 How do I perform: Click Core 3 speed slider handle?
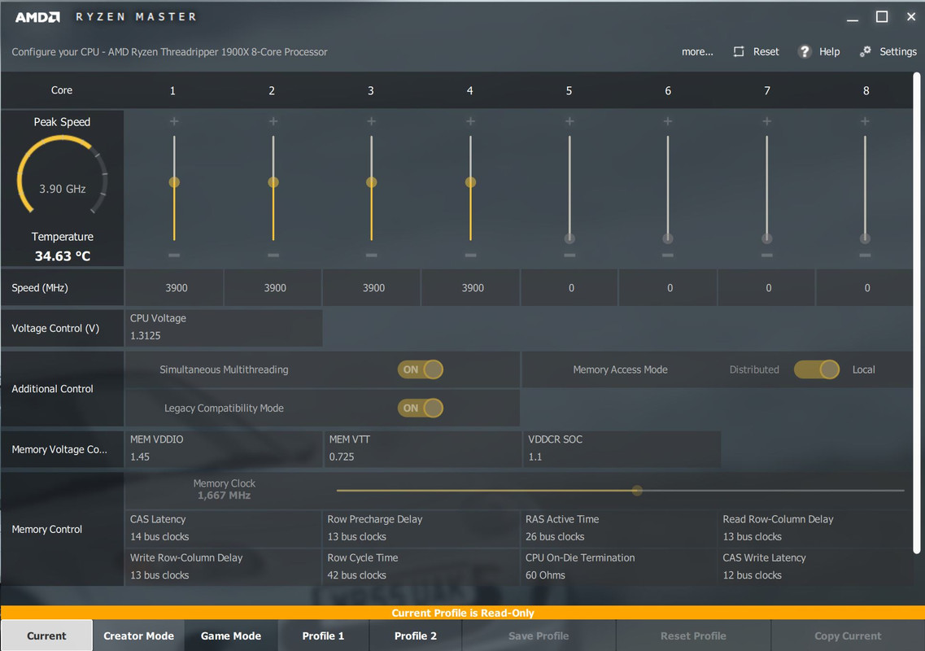(371, 182)
